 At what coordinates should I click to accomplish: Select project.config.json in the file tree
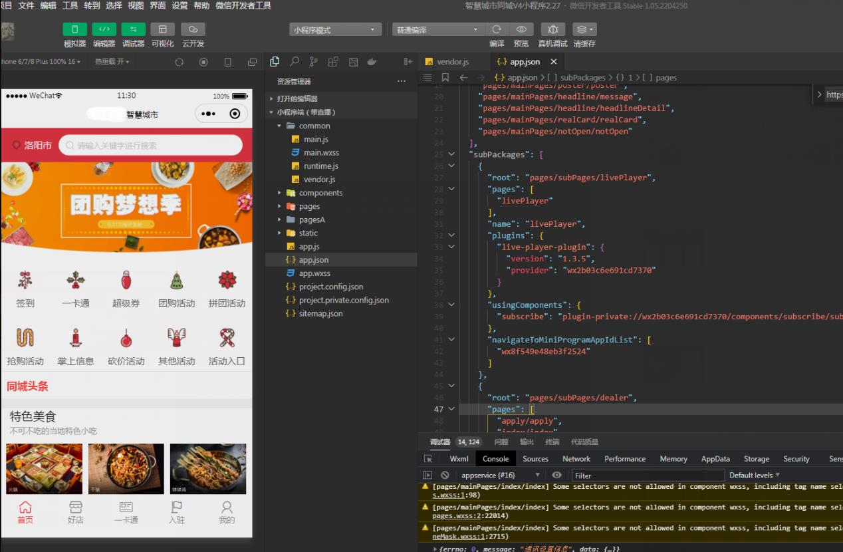pyautogui.click(x=331, y=287)
